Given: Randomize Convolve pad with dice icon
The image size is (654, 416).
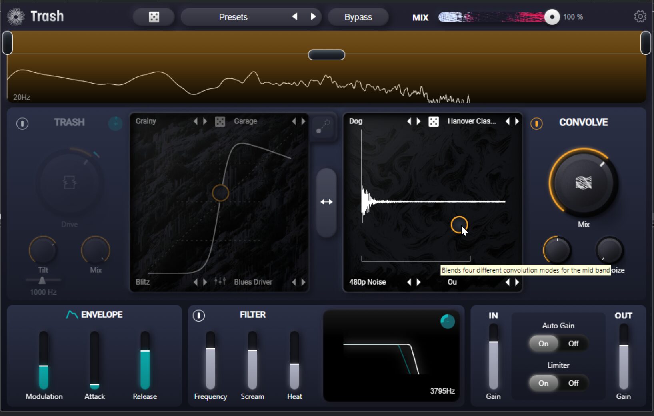Looking at the screenshot, I should (x=434, y=121).
